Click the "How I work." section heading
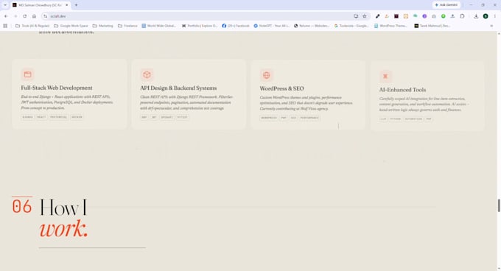501x271 pixels. 63,218
